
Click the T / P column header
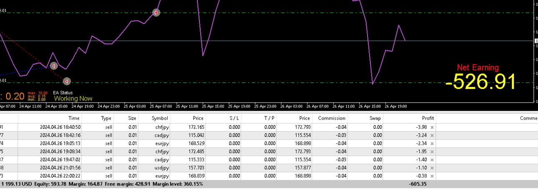[259, 119]
